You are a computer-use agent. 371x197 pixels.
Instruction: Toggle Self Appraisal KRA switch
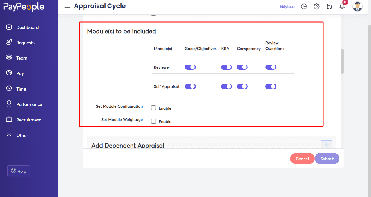tap(227, 86)
